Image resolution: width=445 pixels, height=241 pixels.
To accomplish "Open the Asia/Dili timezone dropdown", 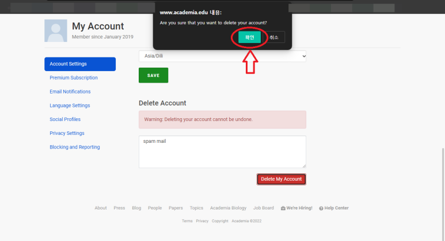I will pos(222,56).
